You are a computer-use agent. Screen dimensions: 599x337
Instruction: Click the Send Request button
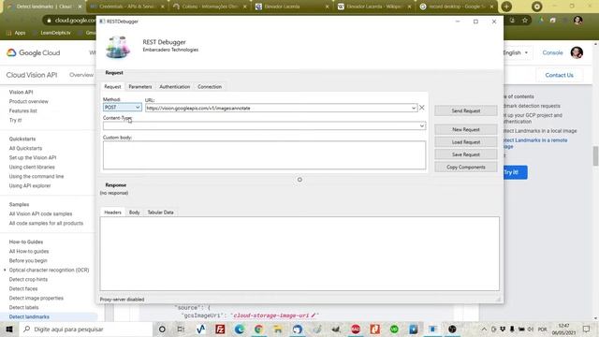[466, 110]
